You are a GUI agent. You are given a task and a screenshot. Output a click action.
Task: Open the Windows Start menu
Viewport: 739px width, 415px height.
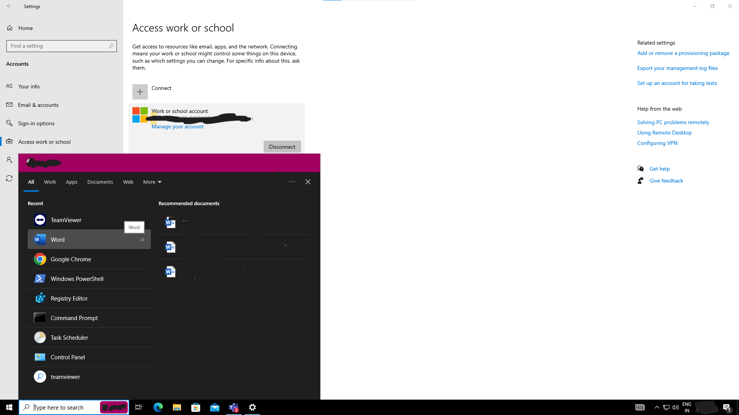point(9,407)
